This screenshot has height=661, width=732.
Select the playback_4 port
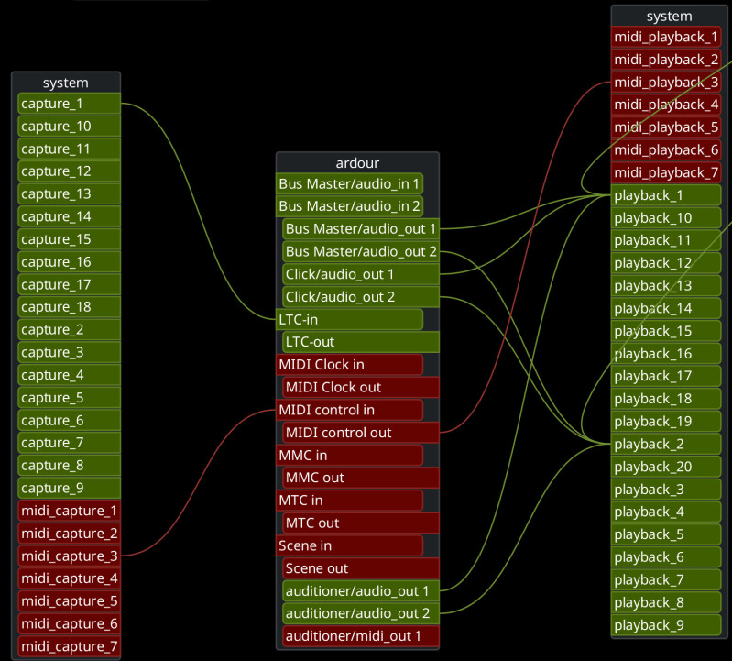click(x=666, y=512)
